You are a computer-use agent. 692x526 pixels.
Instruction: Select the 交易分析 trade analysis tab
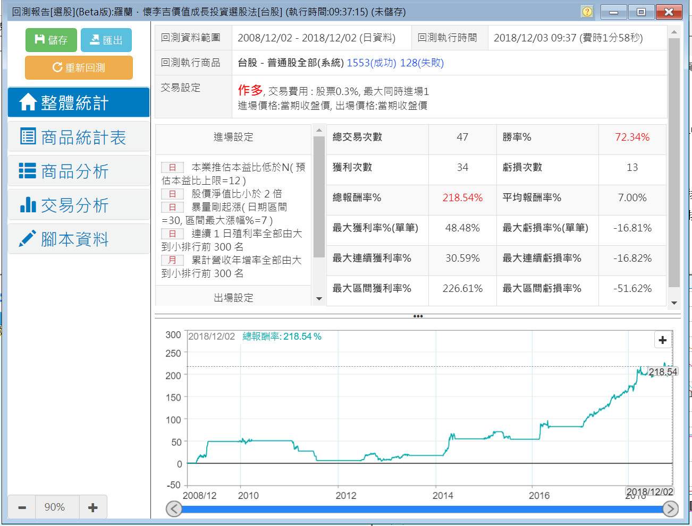pyautogui.click(x=79, y=205)
